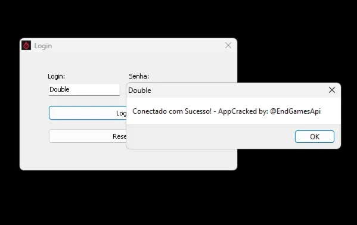
Task: Click empty Login title bar beside the X
Action: [136, 45]
